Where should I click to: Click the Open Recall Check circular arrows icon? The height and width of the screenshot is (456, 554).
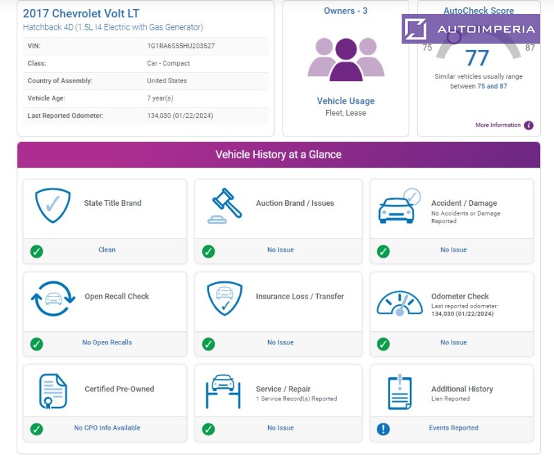click(x=53, y=299)
